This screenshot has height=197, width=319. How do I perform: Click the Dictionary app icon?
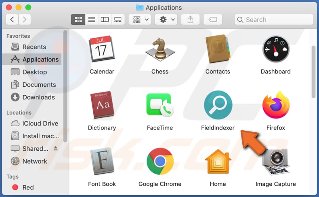[x=102, y=105]
